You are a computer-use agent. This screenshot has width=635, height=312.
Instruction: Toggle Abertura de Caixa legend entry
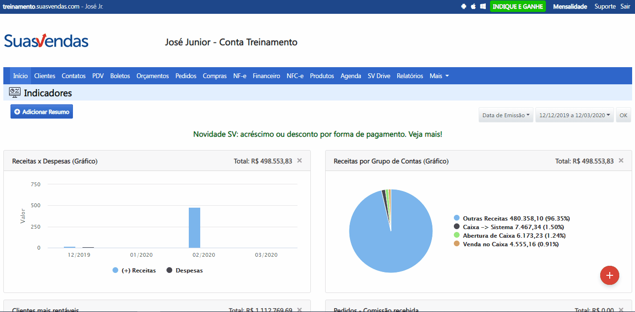509,236
